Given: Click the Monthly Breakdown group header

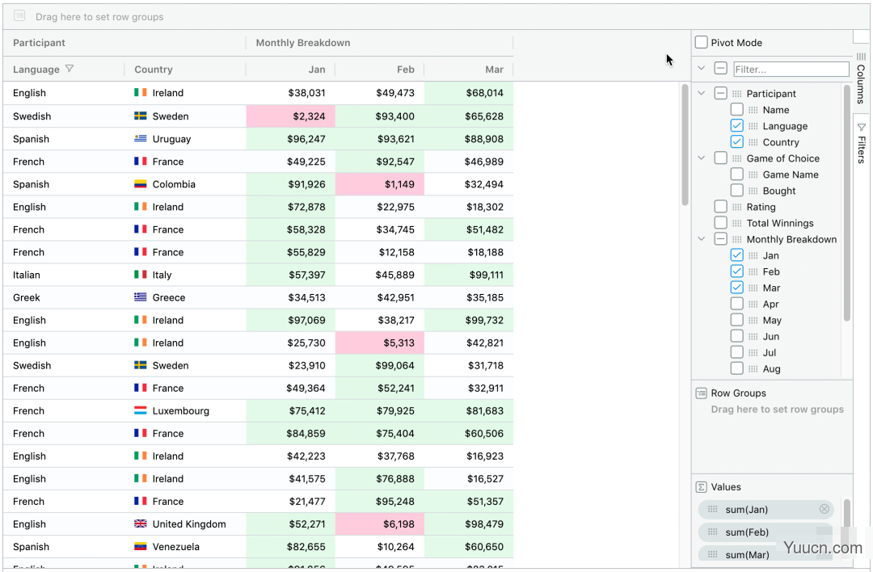Looking at the screenshot, I should coord(303,42).
